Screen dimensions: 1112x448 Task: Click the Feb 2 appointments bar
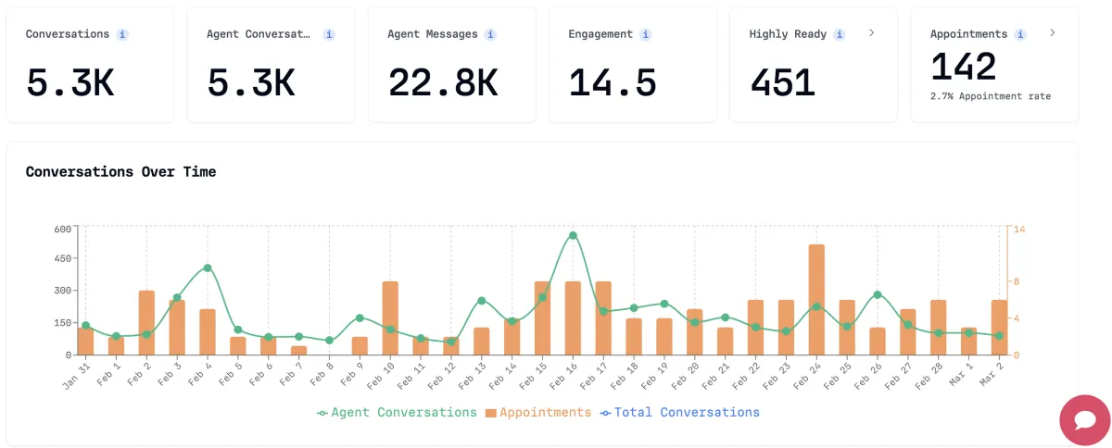tap(146, 323)
